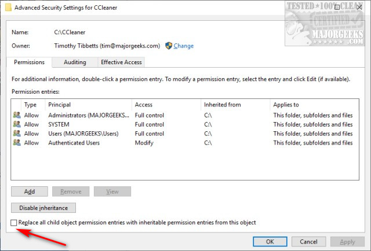Select the Permissions tab
This screenshot has height=251, width=371.
click(29, 62)
